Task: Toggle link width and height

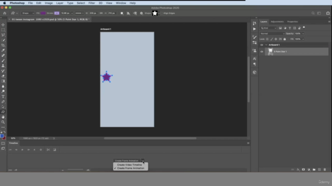Action: pyautogui.click(x=101, y=13)
